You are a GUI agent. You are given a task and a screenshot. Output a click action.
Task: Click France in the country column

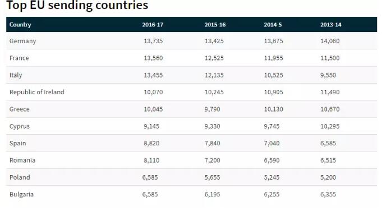pos(19,58)
